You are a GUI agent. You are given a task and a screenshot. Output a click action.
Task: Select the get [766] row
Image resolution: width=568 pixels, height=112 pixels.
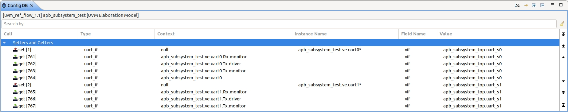coord(280,99)
